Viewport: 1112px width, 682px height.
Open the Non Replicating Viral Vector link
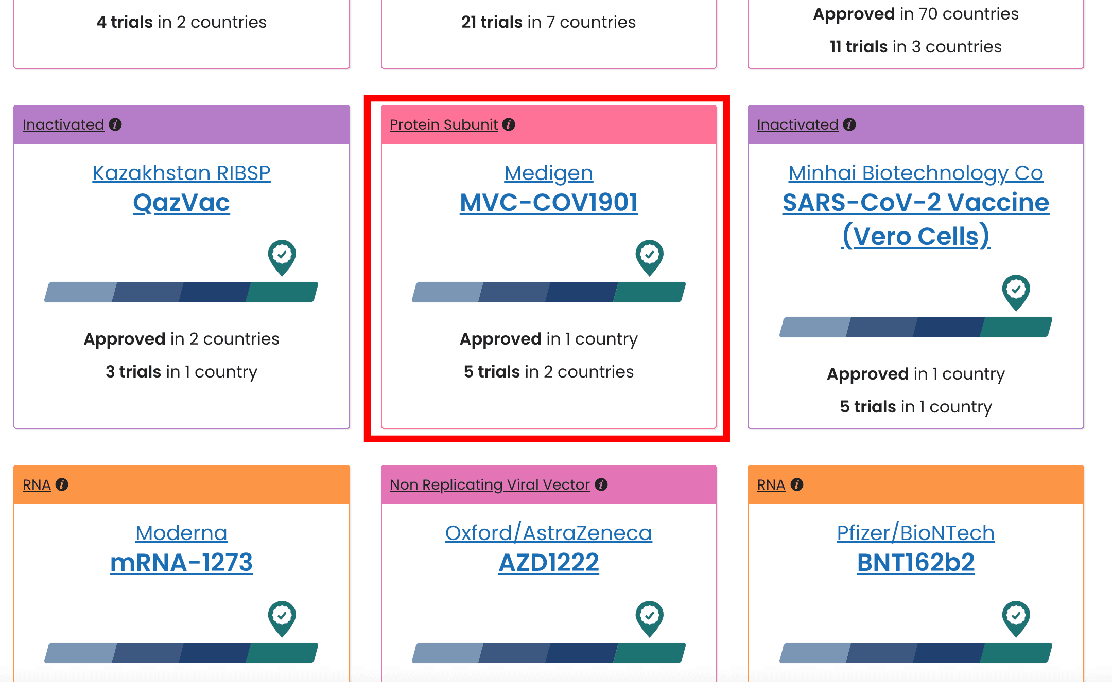click(x=490, y=484)
